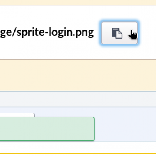Screen dimensions: 156x156
Task: Focus the white input field above green box
Action: (x=17, y=115)
